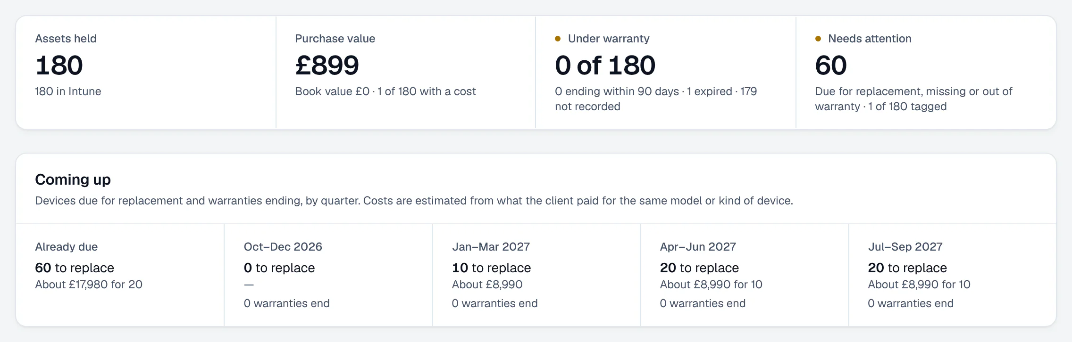Click '0 warranties end' under Apr–Jun 2027
The height and width of the screenshot is (342, 1072).
click(703, 303)
